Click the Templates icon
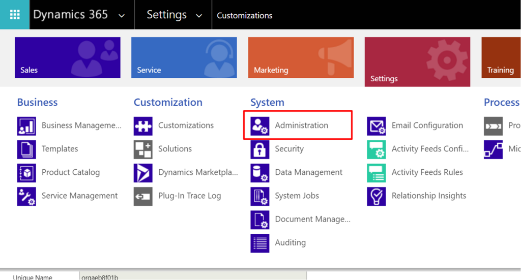The width and height of the screenshot is (521, 280). [x=26, y=149]
